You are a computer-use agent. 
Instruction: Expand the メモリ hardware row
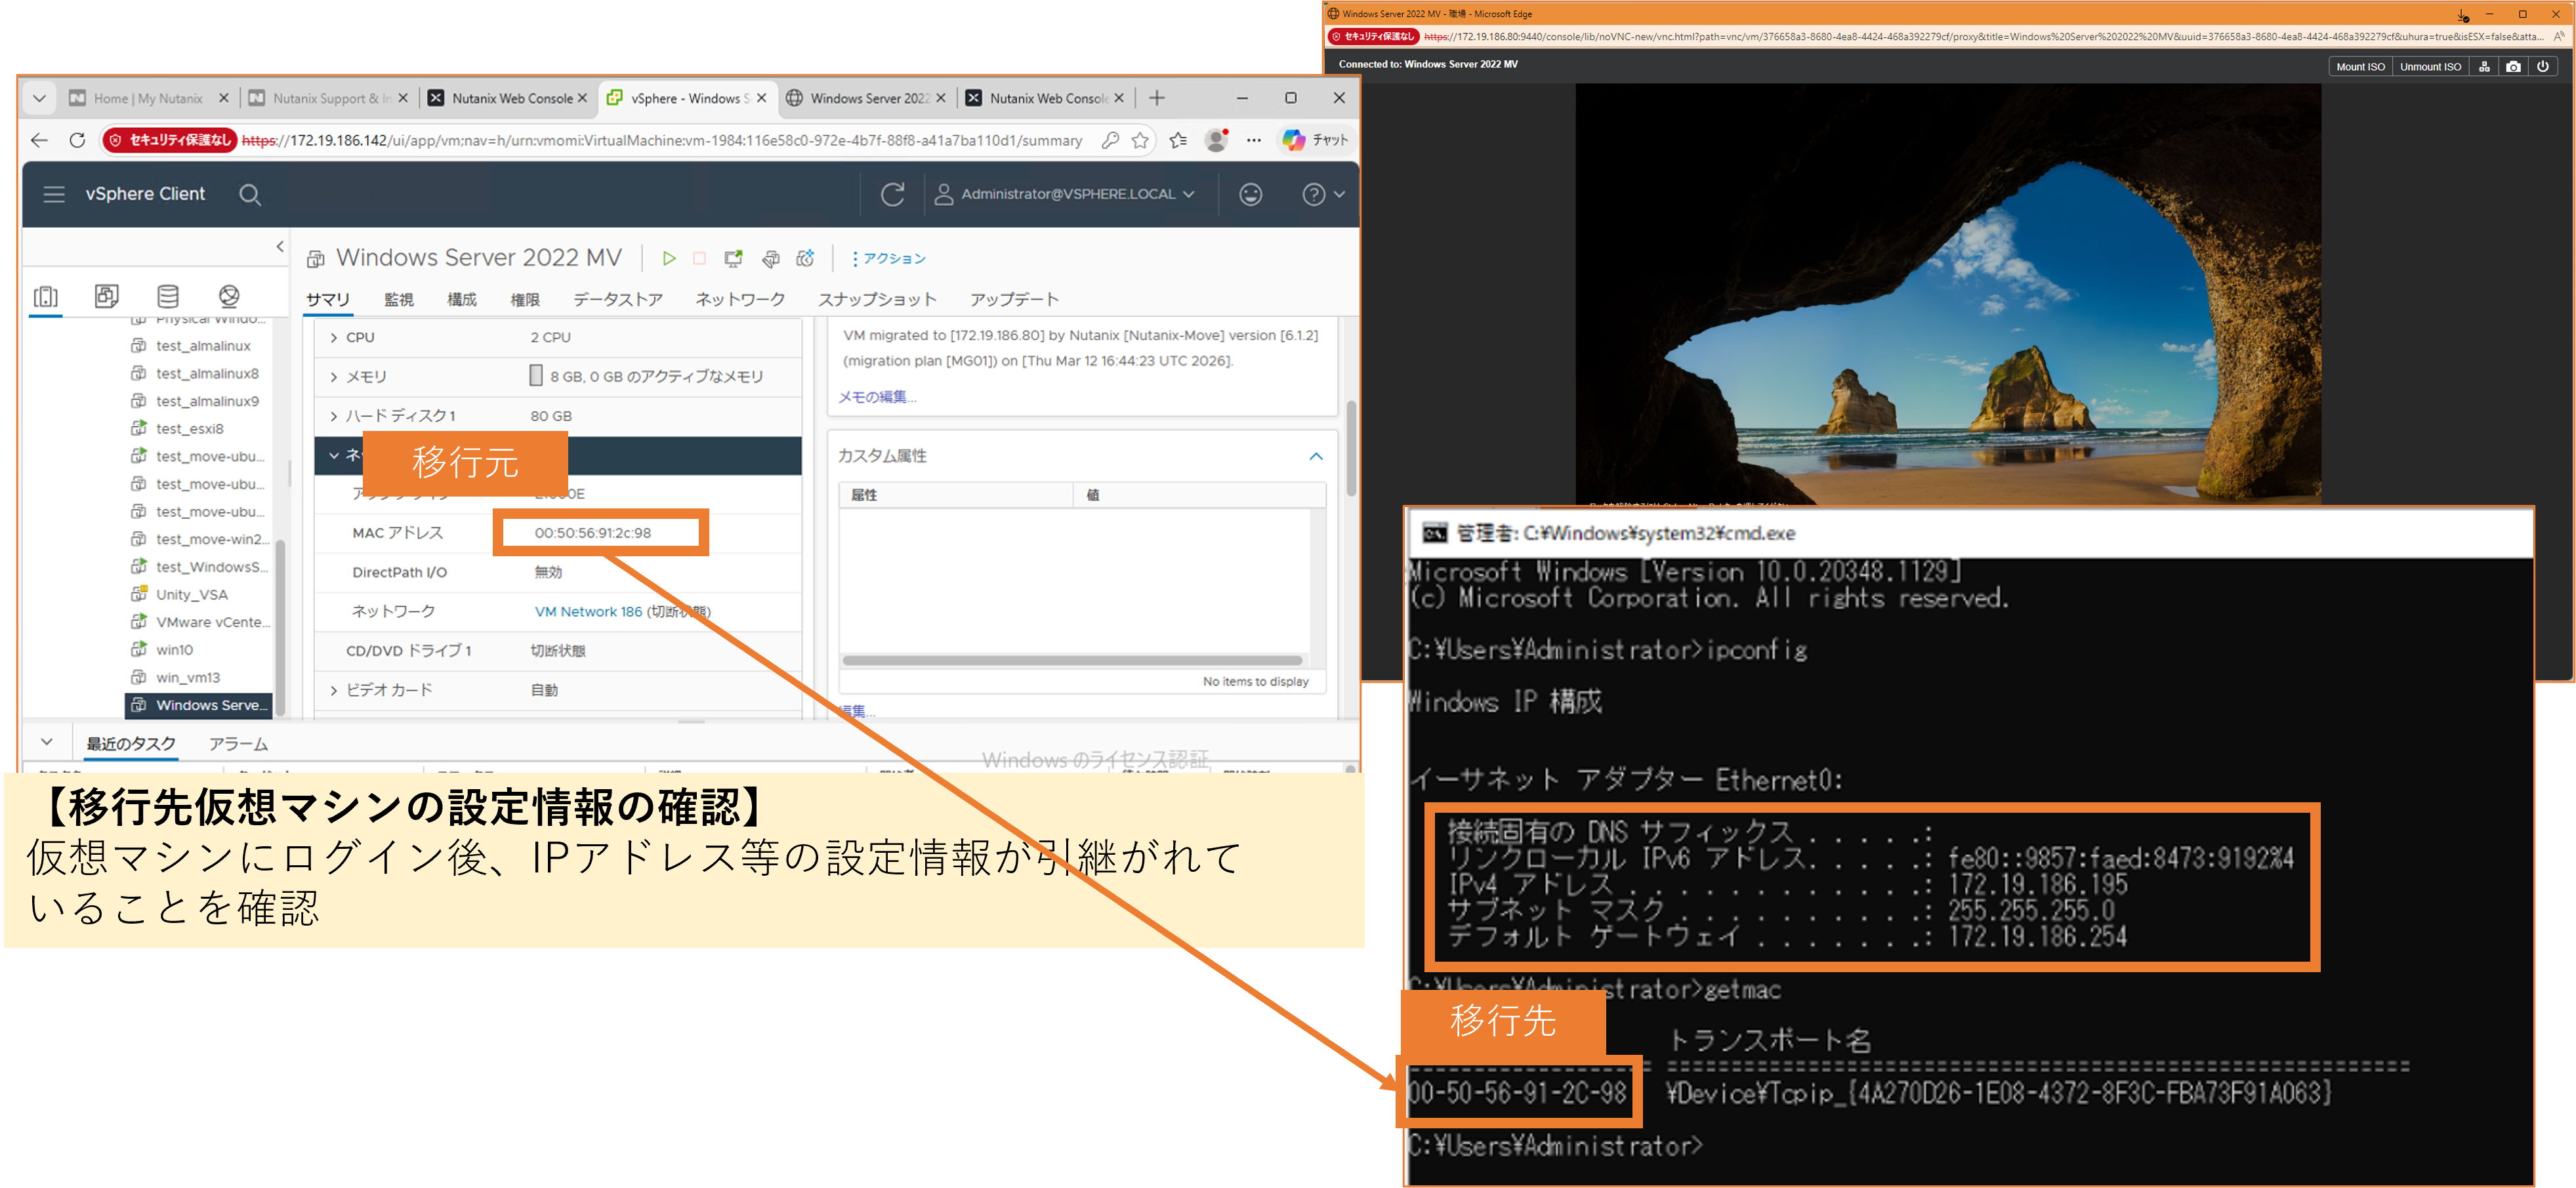click(334, 377)
